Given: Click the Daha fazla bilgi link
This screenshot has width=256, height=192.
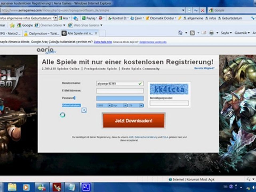Looking at the screenshot, I should (103, 42).
